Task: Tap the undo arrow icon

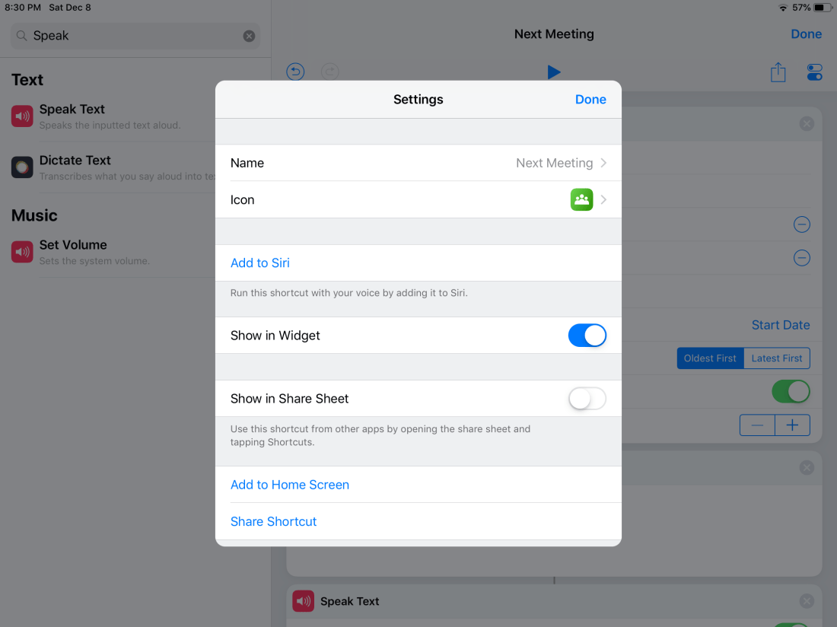Action: (x=295, y=72)
